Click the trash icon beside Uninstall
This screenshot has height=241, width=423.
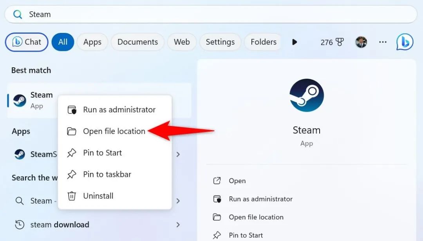pyautogui.click(x=72, y=196)
